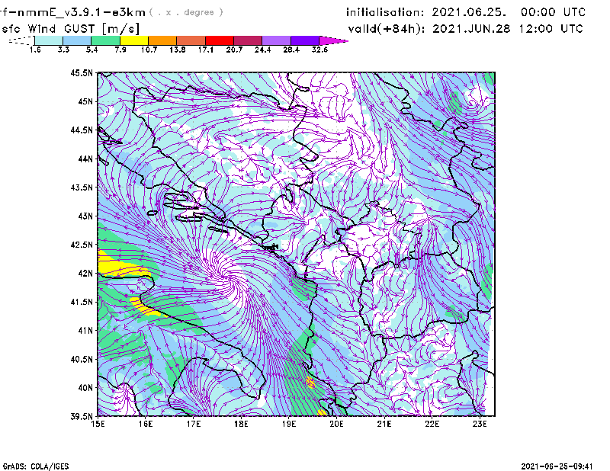Viewport: 610px width, 471px height.
Task: Click the legend value '28.4'
Action: 291,50
